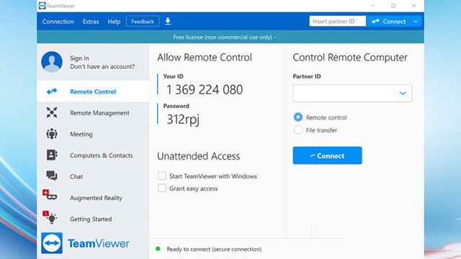Click the green ready status indicator

click(x=158, y=249)
